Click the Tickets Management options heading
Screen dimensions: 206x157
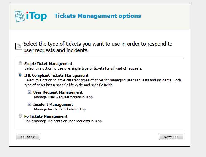(98, 16)
